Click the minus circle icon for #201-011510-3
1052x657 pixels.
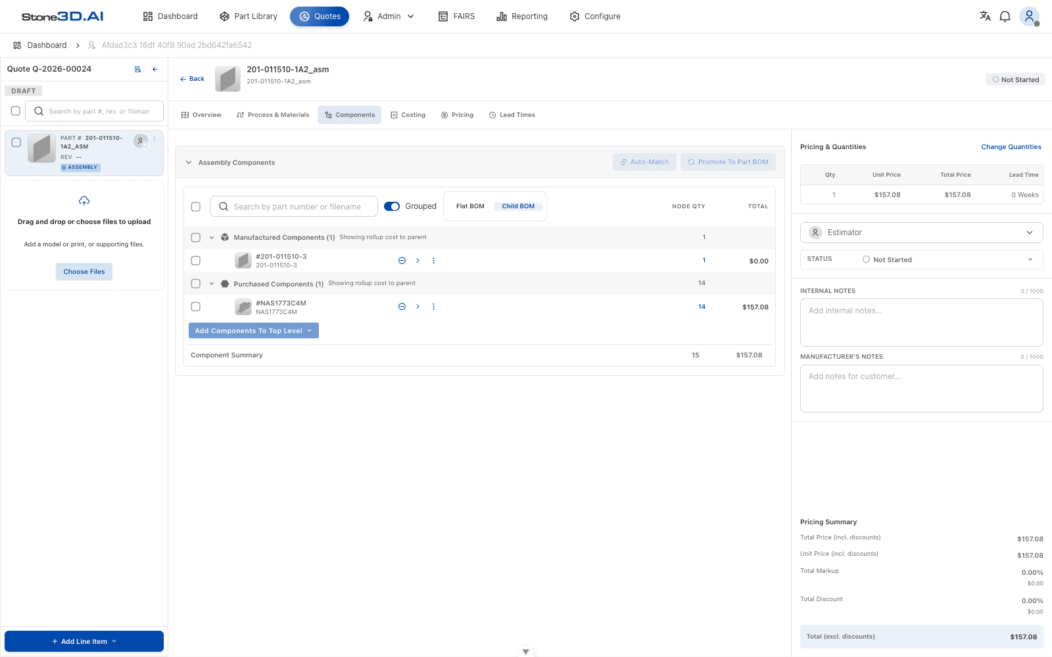(402, 261)
